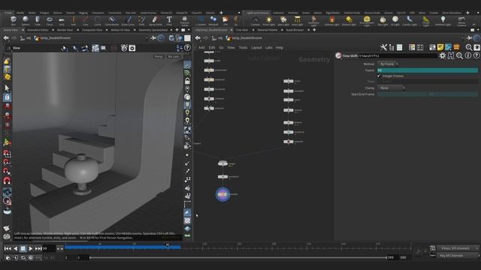Open the Method By Frame dropdown
Screen dimensions: 481x270
[x=388, y=64]
